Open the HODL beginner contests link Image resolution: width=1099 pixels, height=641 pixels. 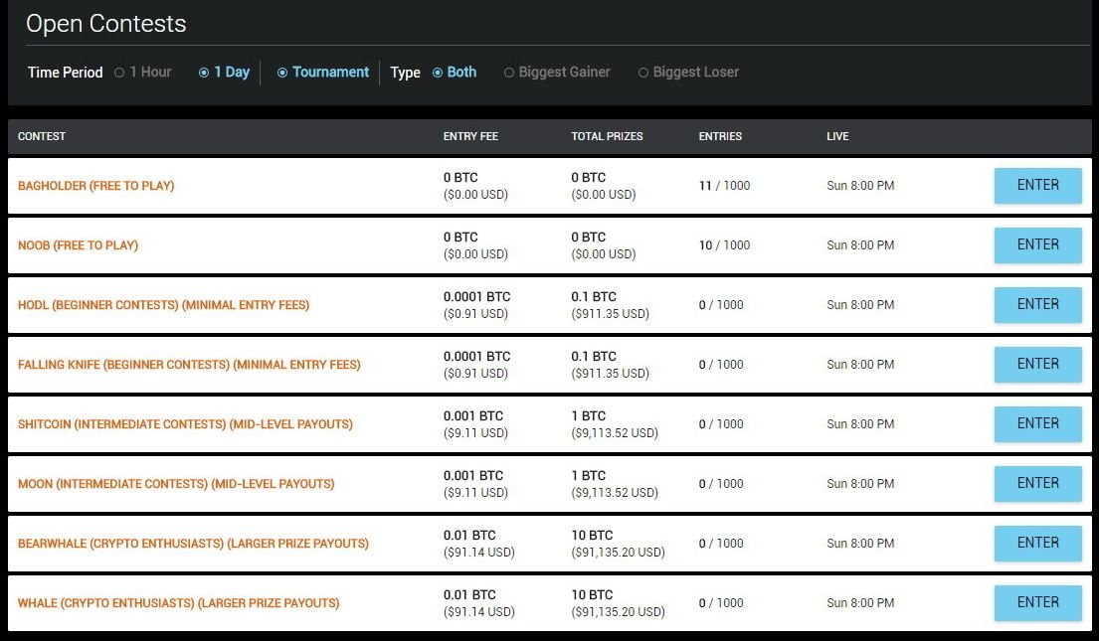tap(163, 305)
